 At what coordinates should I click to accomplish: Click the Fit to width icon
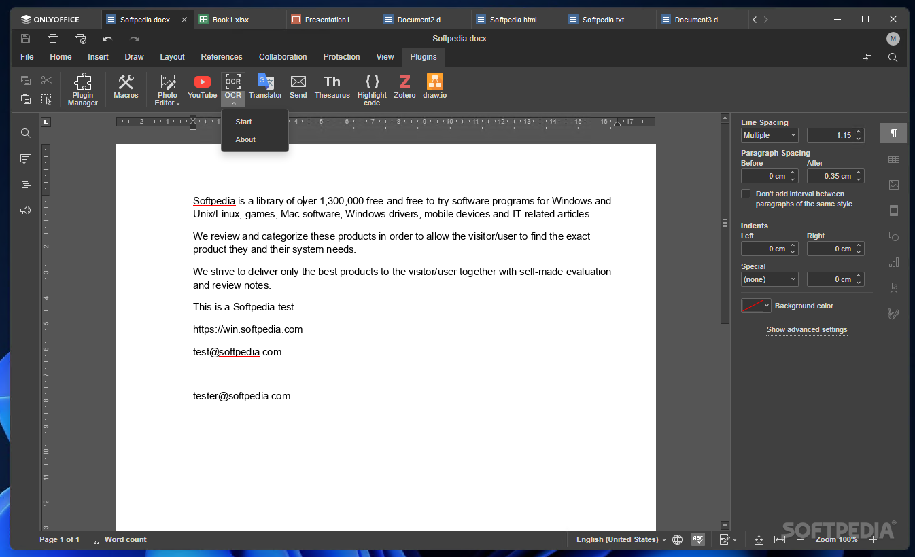pyautogui.click(x=780, y=539)
